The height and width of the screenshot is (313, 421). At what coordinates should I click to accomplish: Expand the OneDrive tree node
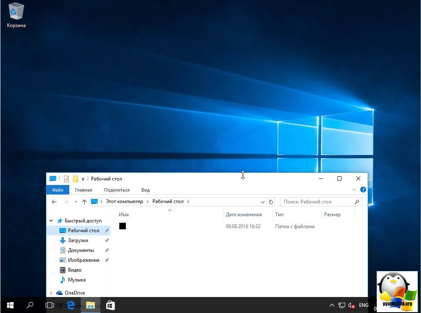click(x=51, y=293)
